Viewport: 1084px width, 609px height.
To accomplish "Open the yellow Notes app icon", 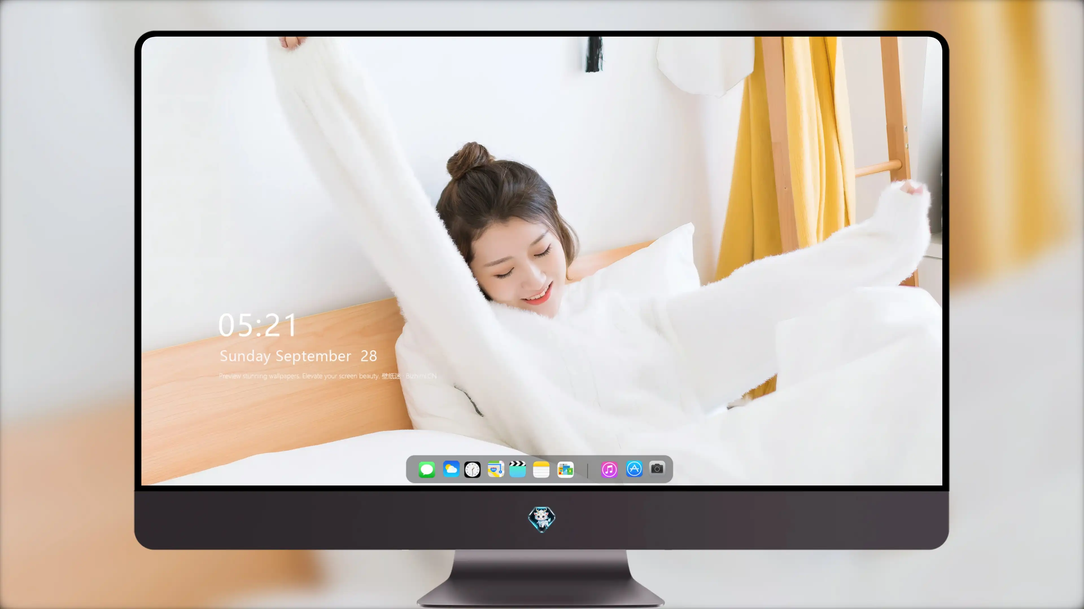I will tap(541, 469).
